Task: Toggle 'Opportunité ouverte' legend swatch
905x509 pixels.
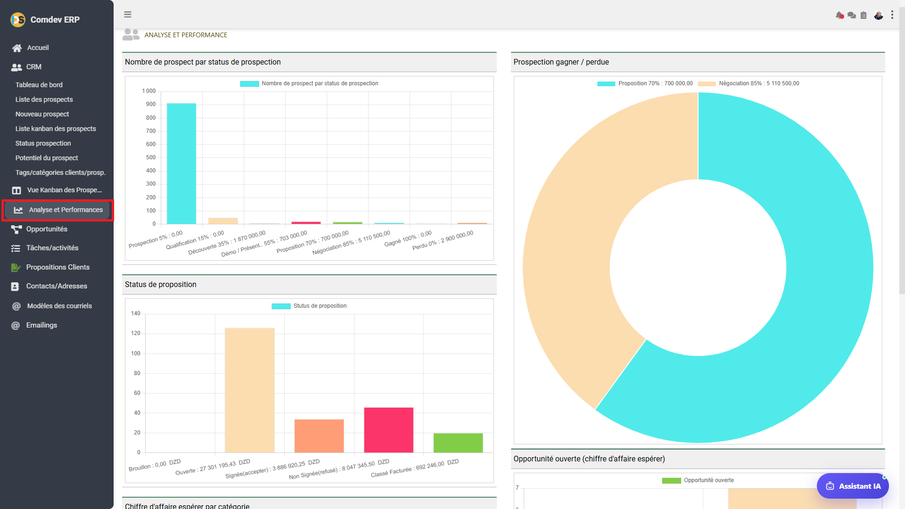Action: click(x=672, y=481)
